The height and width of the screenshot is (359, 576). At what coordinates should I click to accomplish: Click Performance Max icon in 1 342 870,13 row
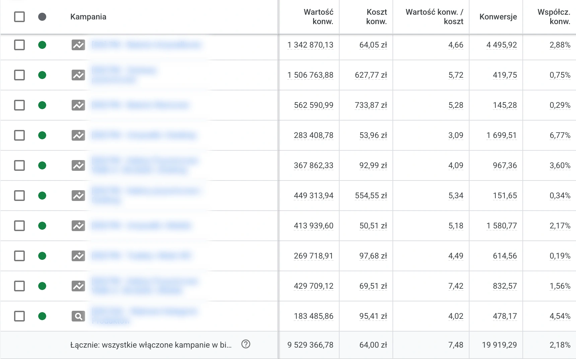pos(78,45)
